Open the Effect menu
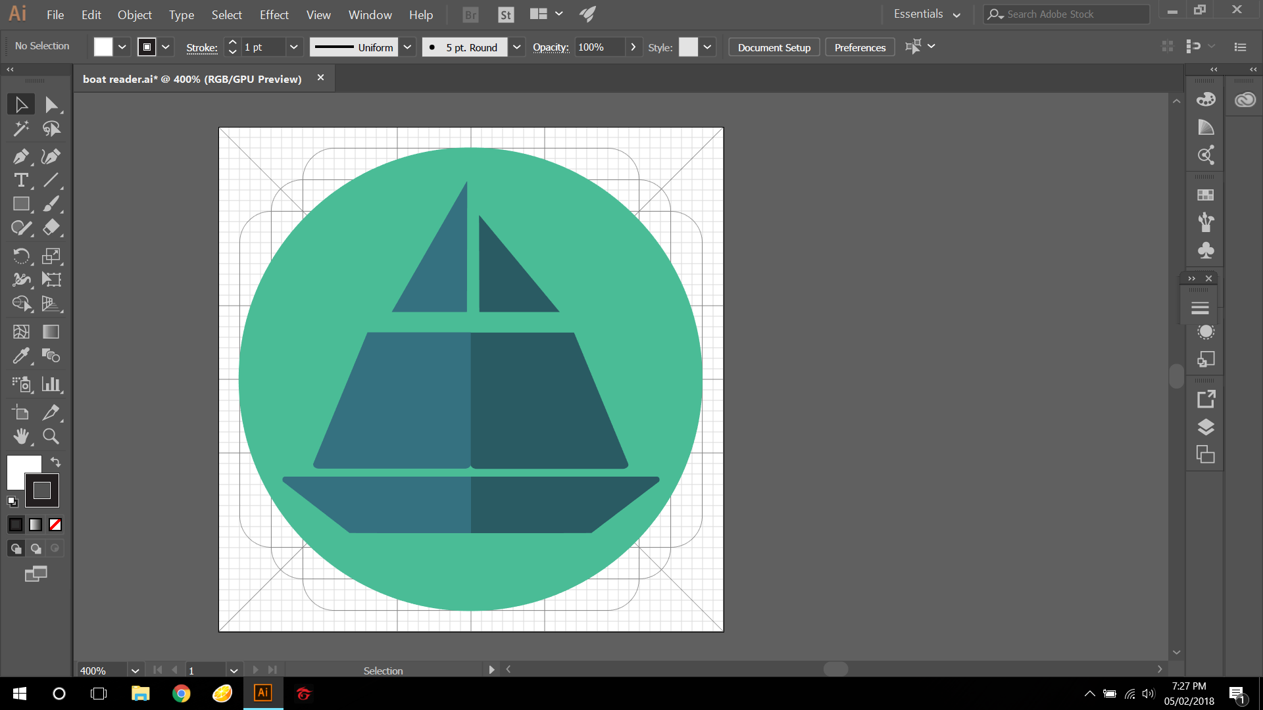Screen dimensions: 1263x710 [x=274, y=14]
